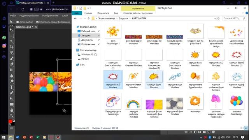Select Документы in navigation pane
The height and width of the screenshot is (140, 249).
[87, 40]
